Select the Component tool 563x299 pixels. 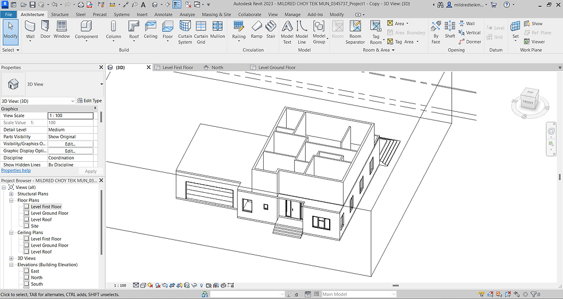(x=86, y=30)
